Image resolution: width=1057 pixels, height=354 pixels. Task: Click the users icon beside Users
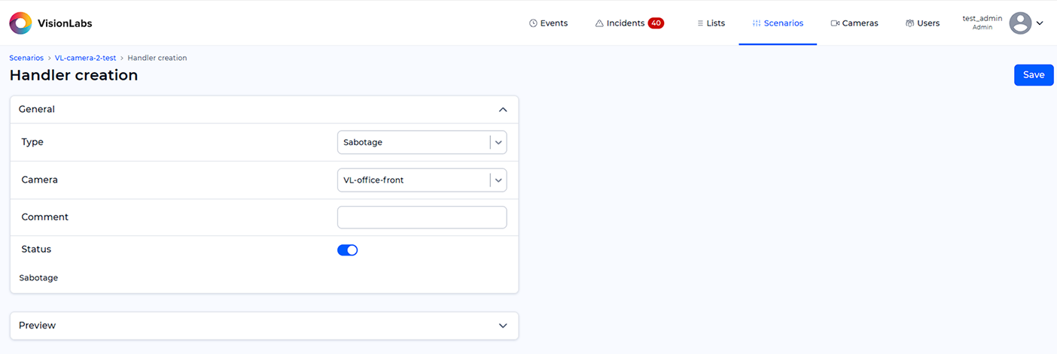[909, 23]
